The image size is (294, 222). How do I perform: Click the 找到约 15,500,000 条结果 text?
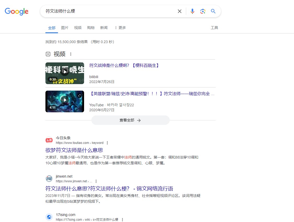[x=67, y=42]
